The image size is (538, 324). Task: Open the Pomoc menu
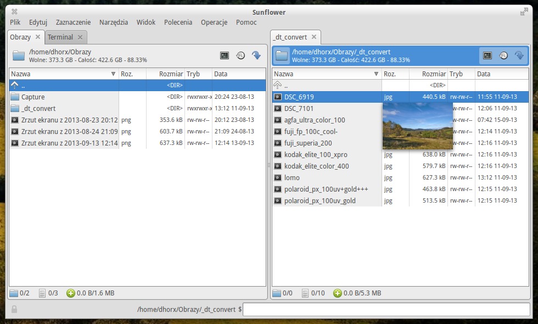(x=246, y=23)
